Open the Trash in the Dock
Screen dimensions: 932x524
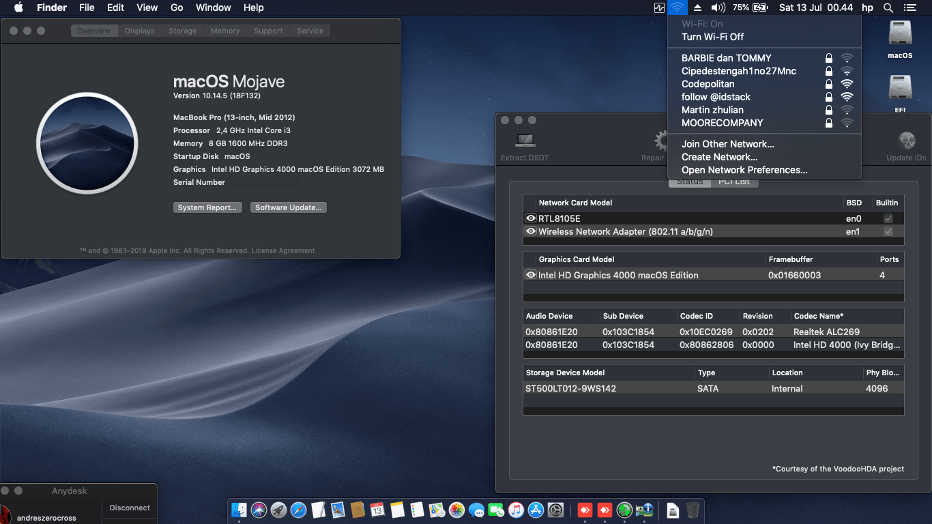click(693, 510)
